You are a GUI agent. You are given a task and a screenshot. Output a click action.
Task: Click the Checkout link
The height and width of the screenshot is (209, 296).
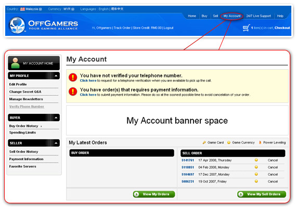(x=282, y=28)
